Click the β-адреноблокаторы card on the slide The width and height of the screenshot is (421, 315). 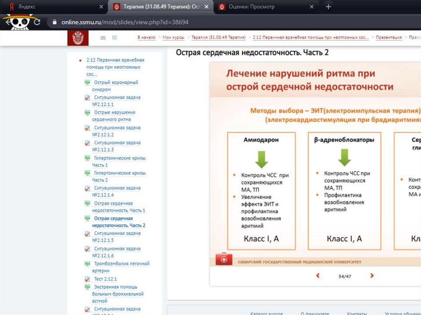pyautogui.click(x=345, y=191)
